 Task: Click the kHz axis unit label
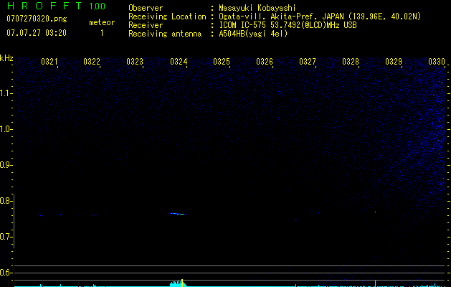click(6, 58)
